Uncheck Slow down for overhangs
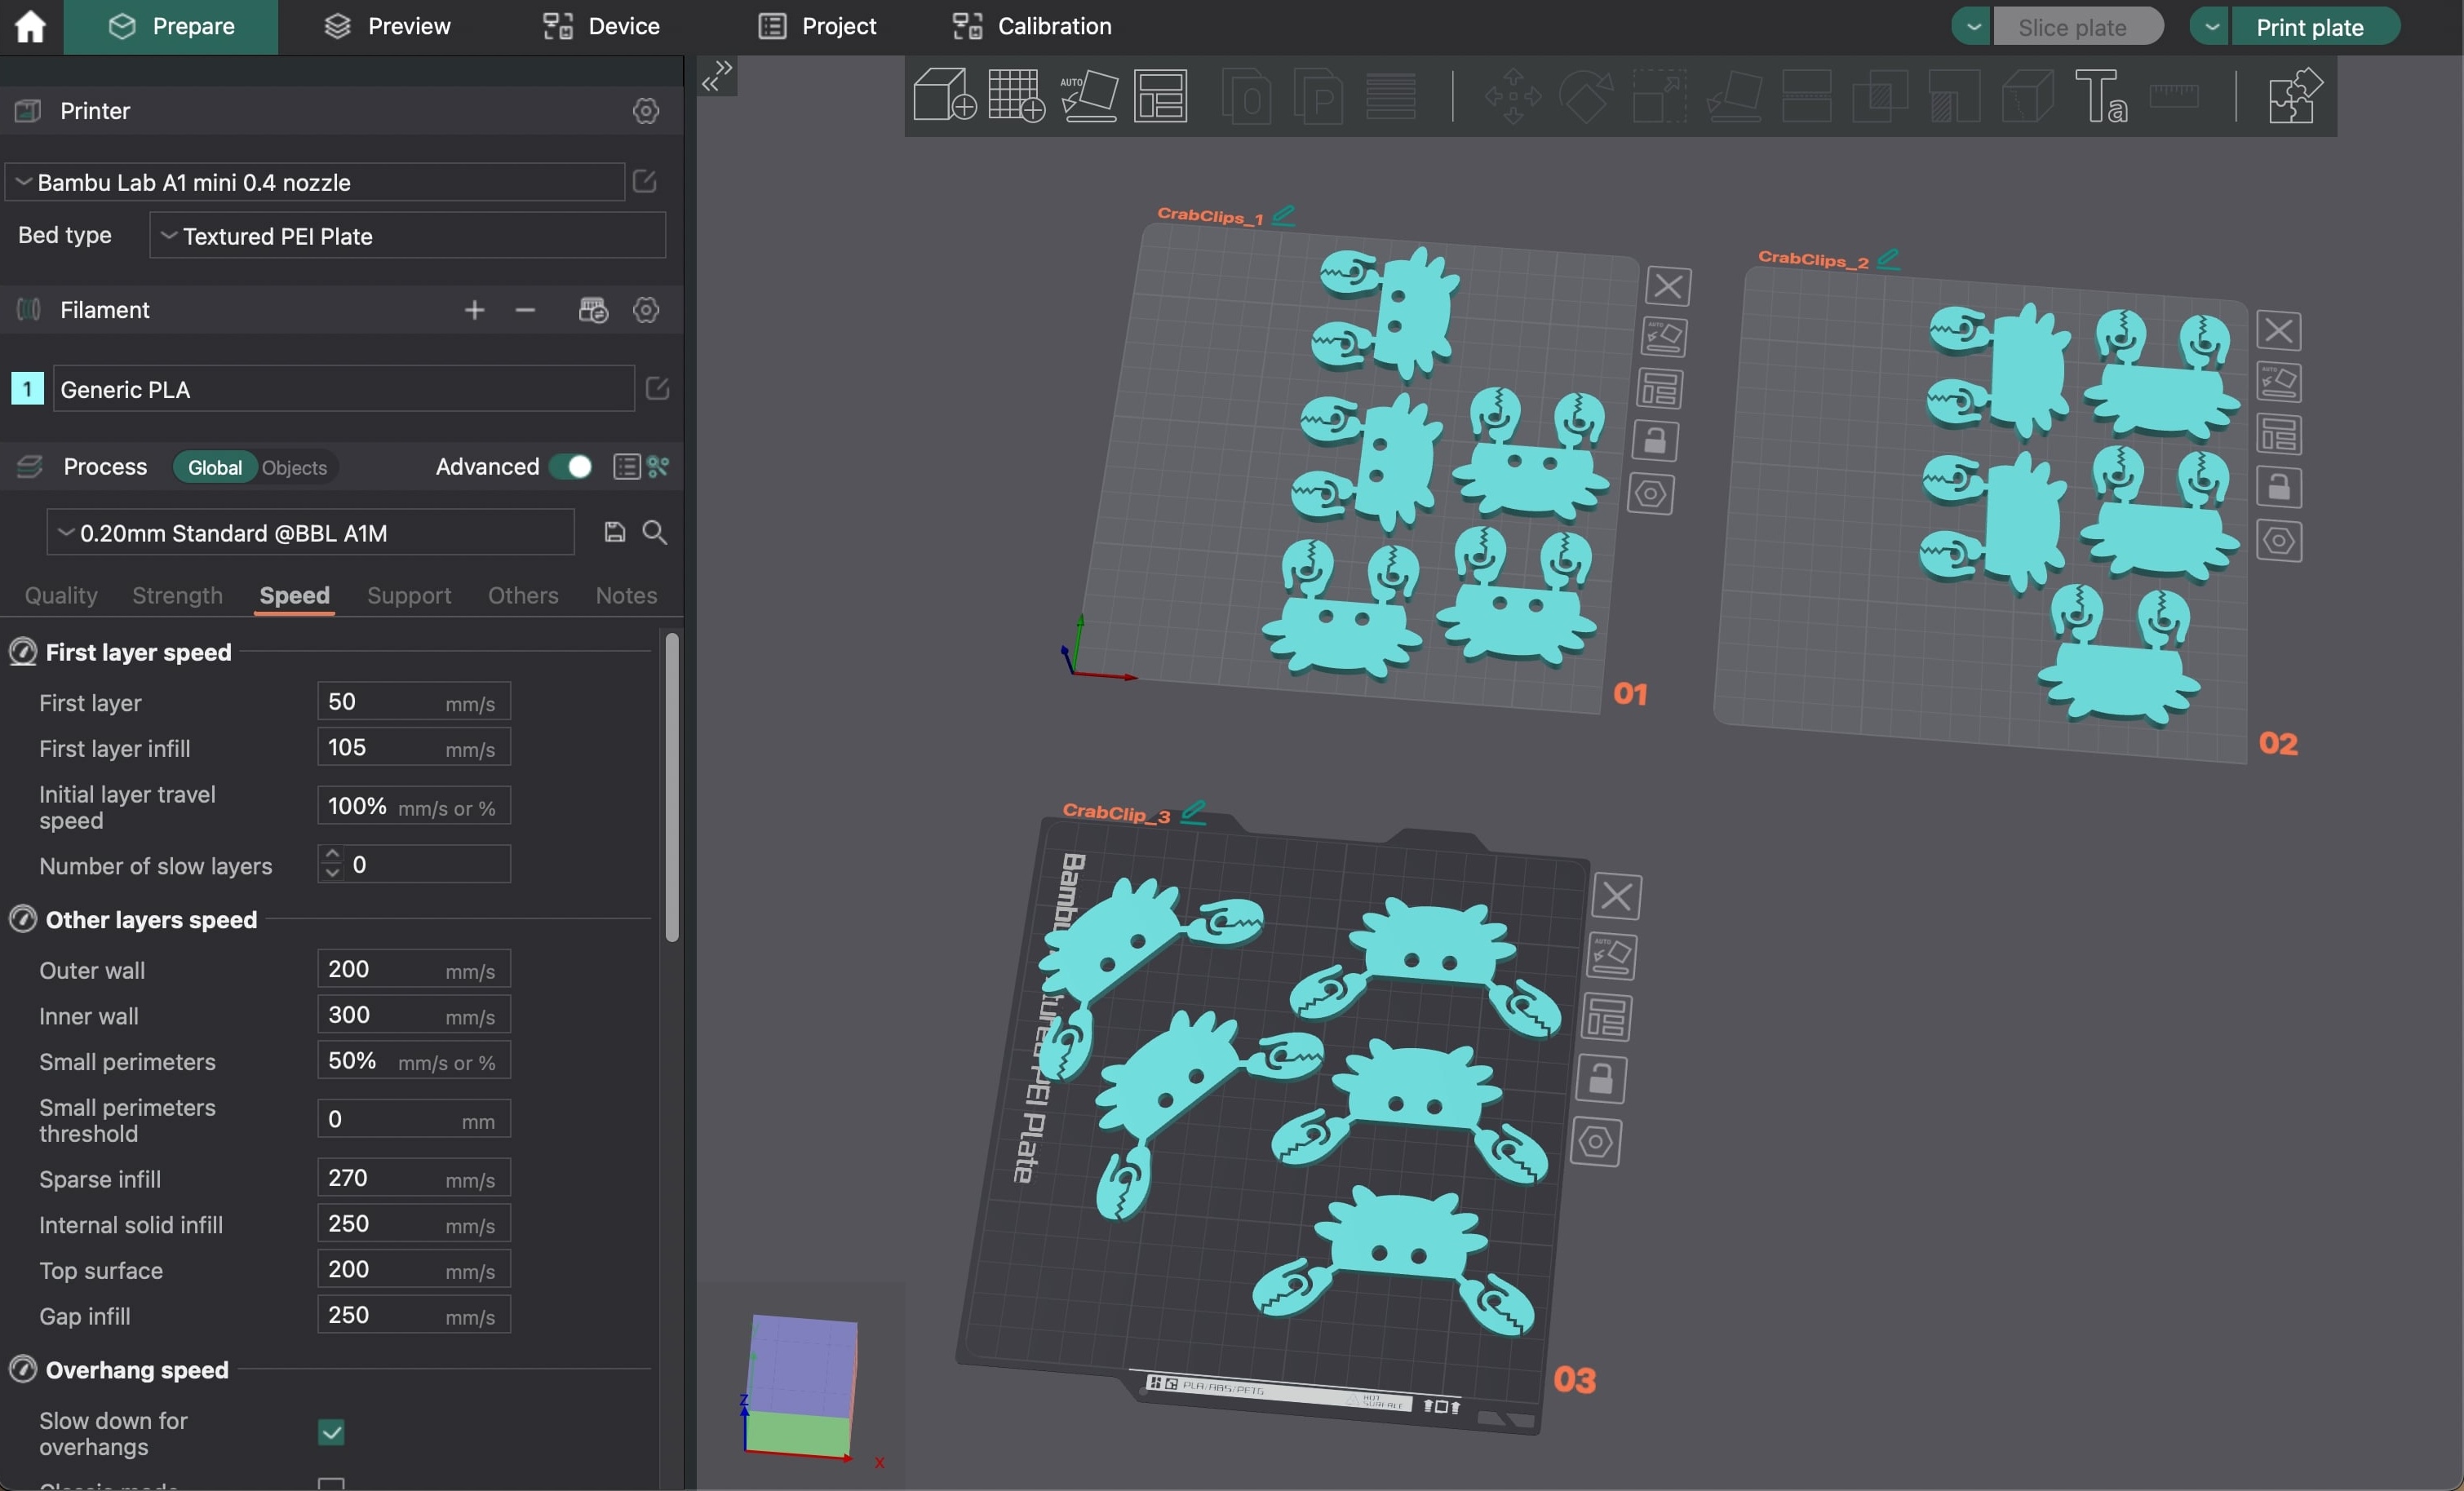The width and height of the screenshot is (2464, 1491). click(x=331, y=1433)
